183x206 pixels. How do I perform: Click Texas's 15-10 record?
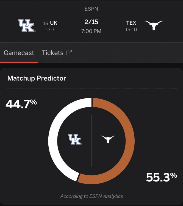click(x=131, y=30)
